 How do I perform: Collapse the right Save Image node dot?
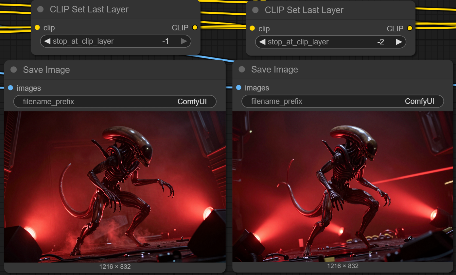tap(242, 69)
